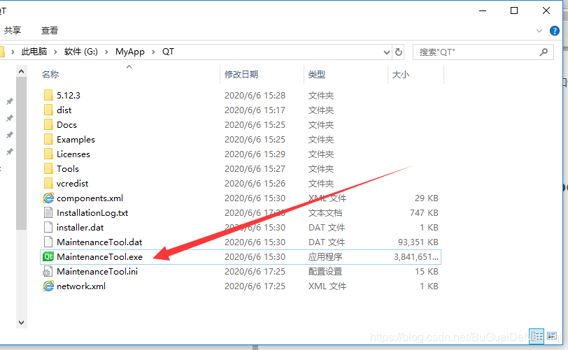The width and height of the screenshot is (568, 350).
Task: Click the 747 KB size value
Action: pyautogui.click(x=424, y=213)
